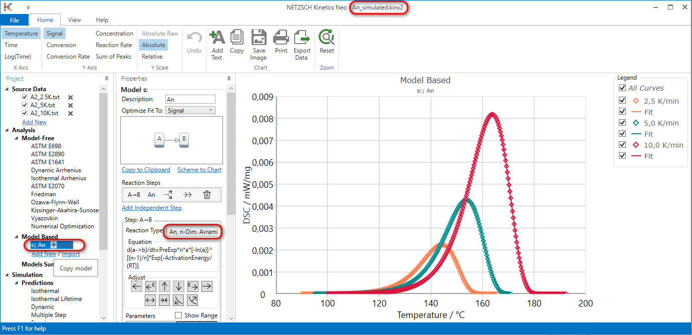
Task: Open the File menu
Action: coord(15,20)
